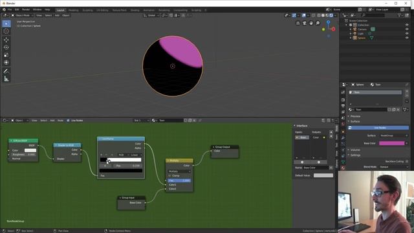This screenshot has height=233, width=414.
Task: Click Use Nodes button in Surface panel
Action: point(378,128)
